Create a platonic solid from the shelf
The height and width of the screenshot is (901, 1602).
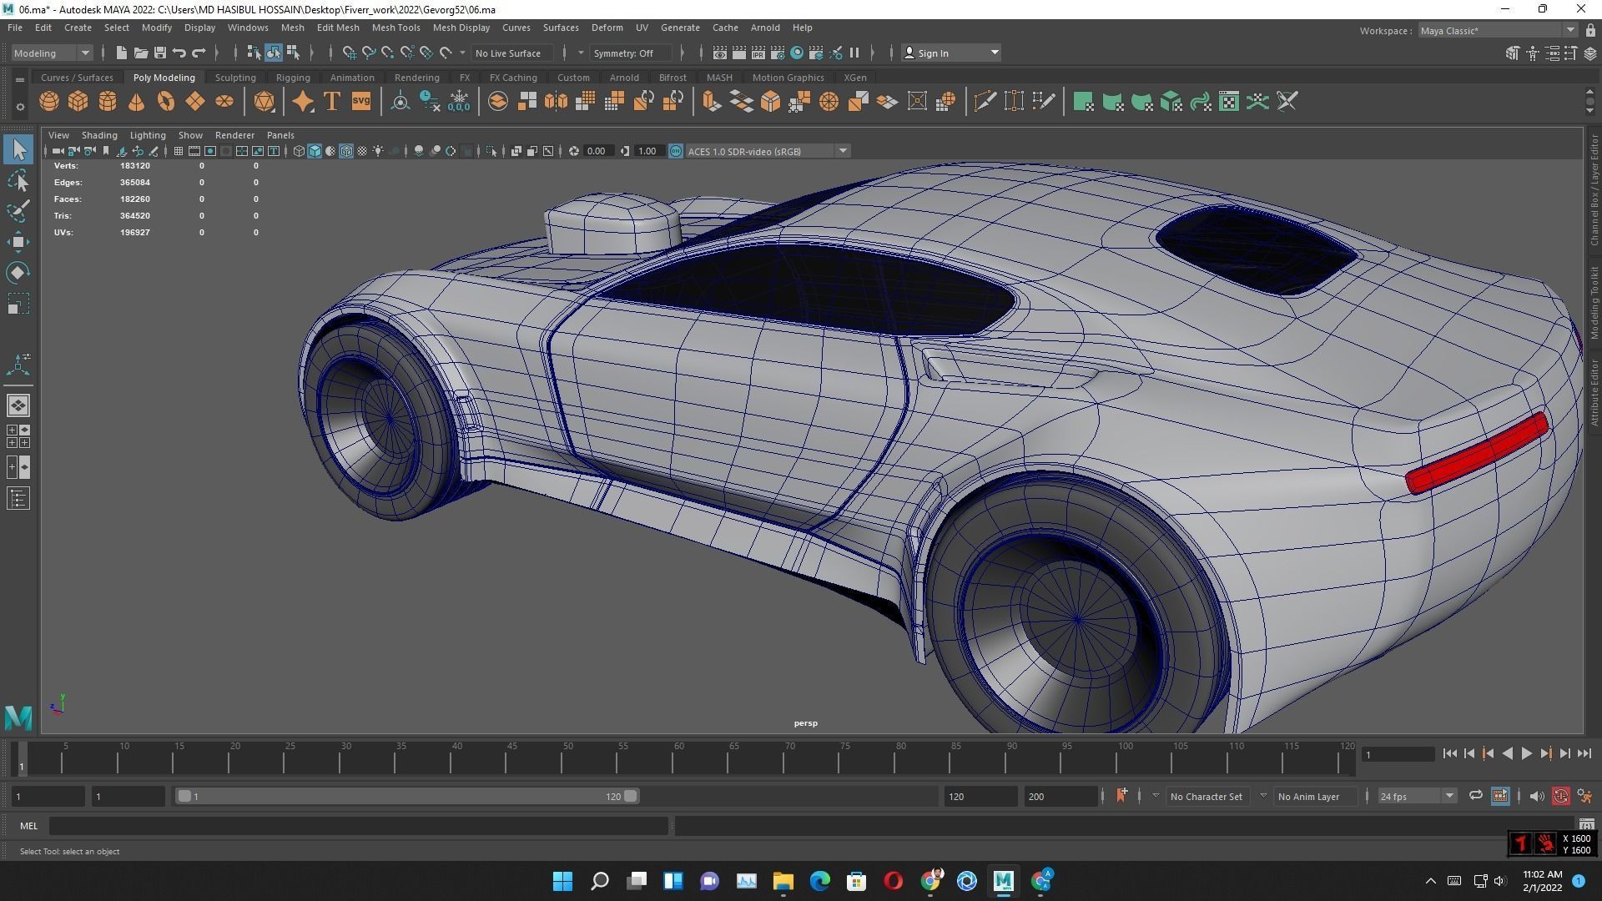266,101
